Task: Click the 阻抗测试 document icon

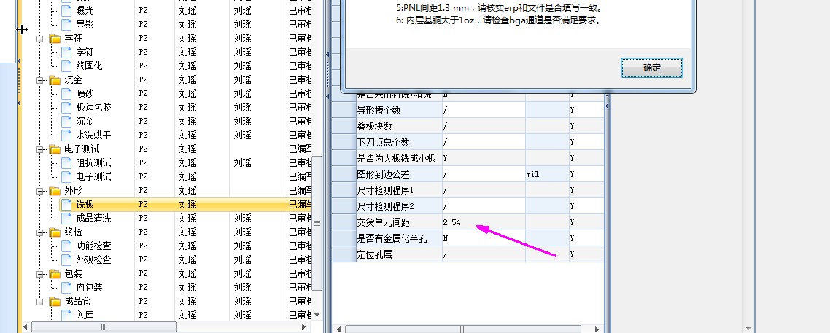Action: 66,162
